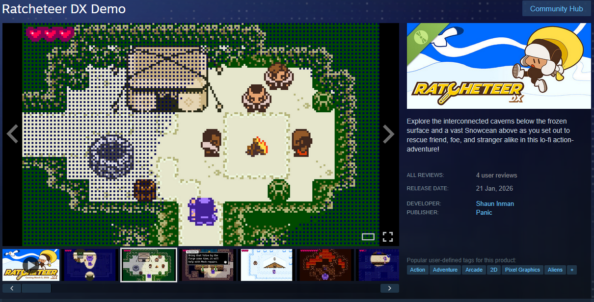Viewport: 594px width, 302px height.
Task: Open the Ratcheteer DX header capsule image
Action: pyautogui.click(x=499, y=66)
